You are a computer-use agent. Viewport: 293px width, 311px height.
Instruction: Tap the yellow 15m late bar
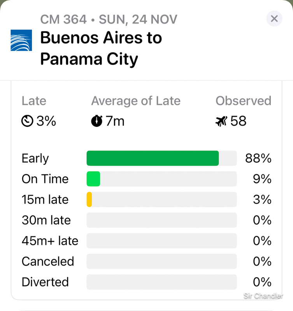coord(89,199)
